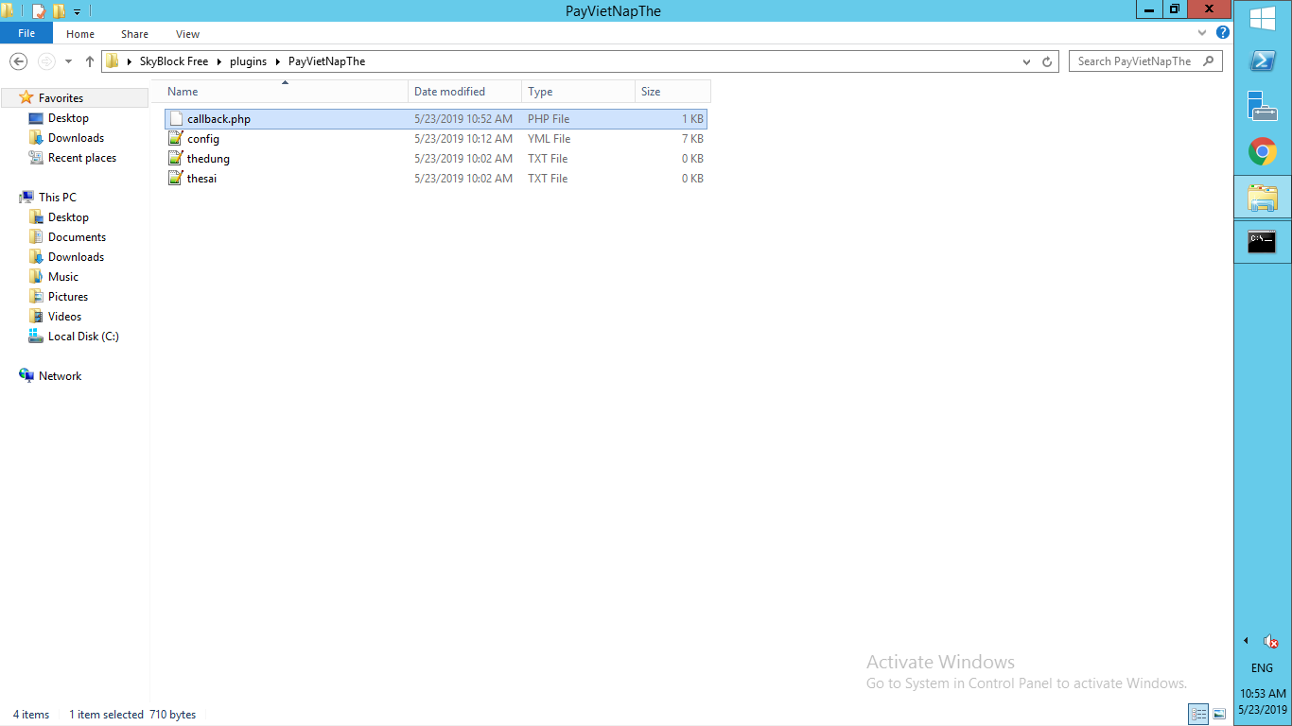This screenshot has width=1292, height=726.
Task: Expand the arrow between SkyBlock Free and plugins
Action: pos(219,61)
